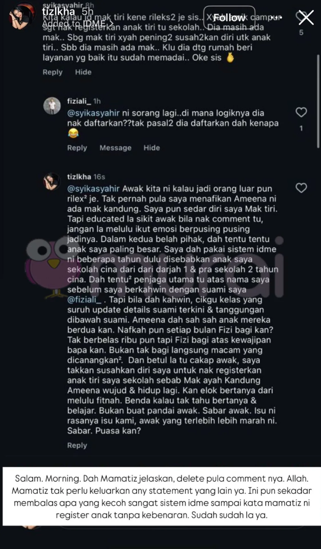Open the three-dot more options menu
The height and width of the screenshot is (549, 321).
point(276,17)
